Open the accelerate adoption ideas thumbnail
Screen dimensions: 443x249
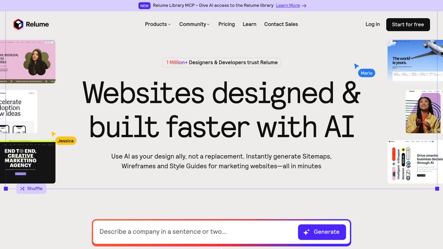19,112
